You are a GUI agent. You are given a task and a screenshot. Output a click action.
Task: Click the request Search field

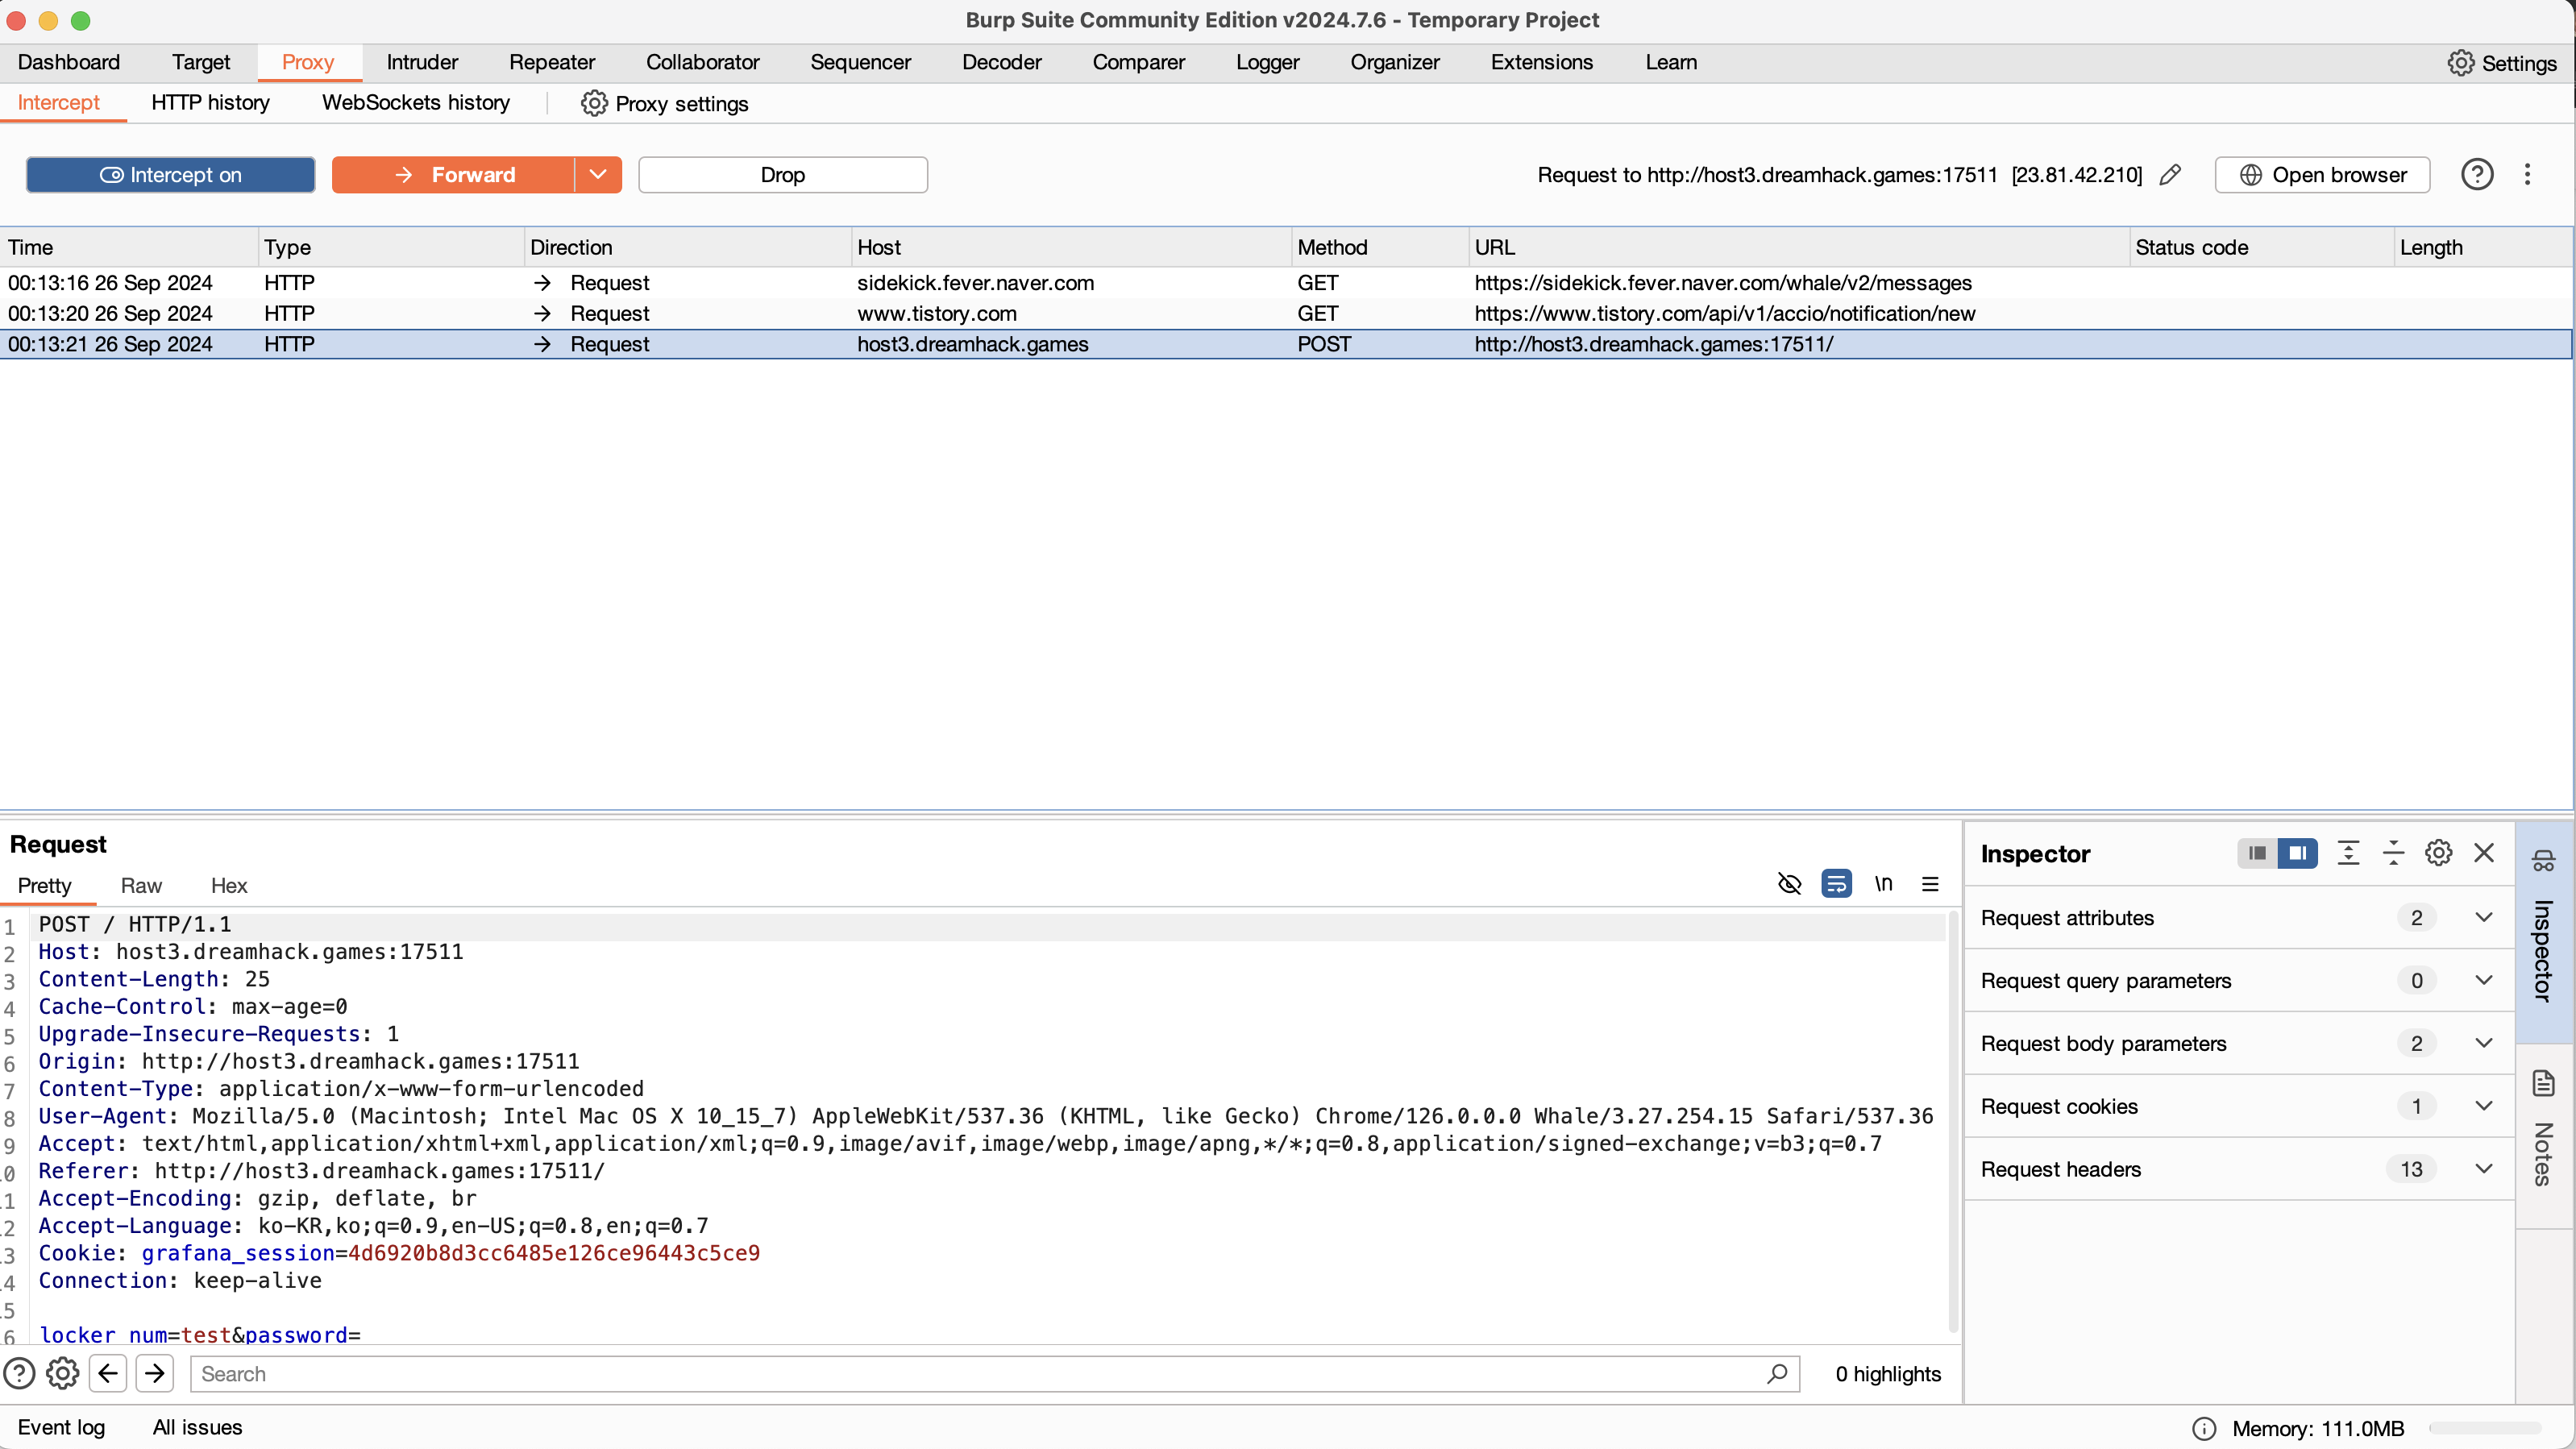[994, 1373]
